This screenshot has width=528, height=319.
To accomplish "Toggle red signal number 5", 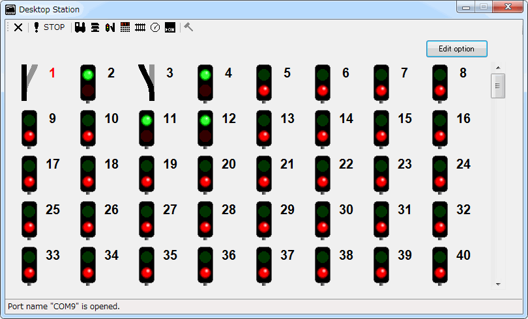I will [x=264, y=83].
